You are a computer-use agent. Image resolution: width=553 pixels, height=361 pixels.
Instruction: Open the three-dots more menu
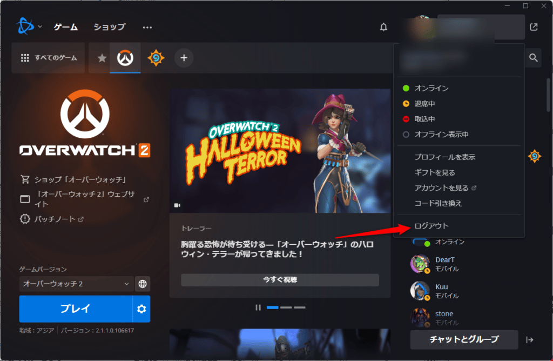tap(147, 27)
